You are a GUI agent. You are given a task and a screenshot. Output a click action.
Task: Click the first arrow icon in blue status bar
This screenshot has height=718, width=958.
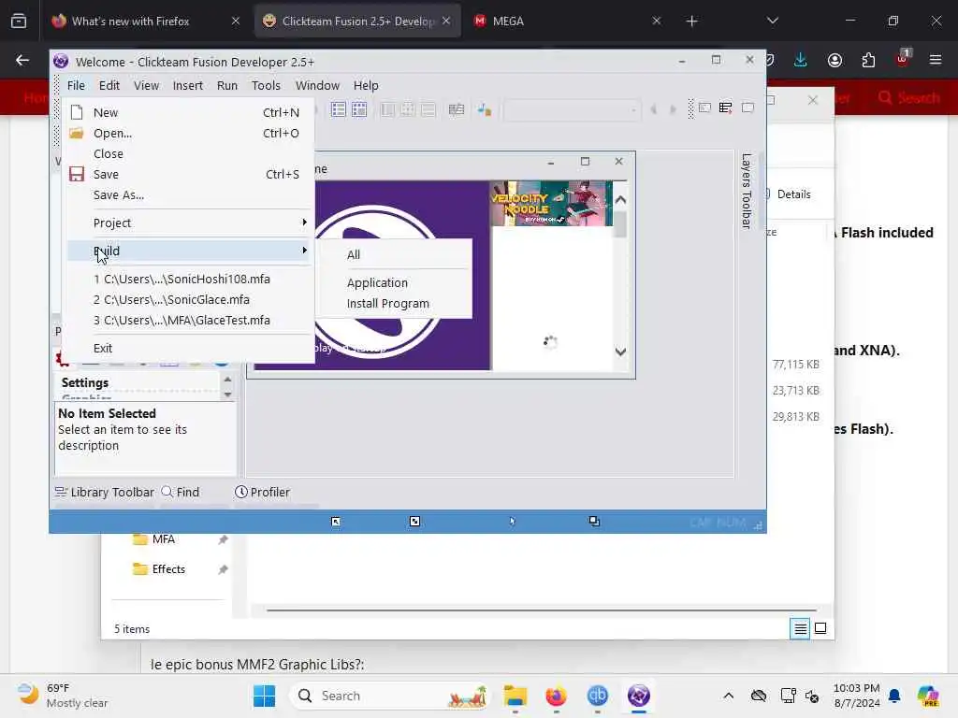point(336,522)
